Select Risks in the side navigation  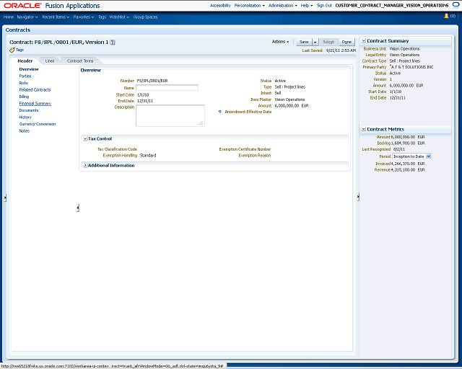tap(24, 83)
